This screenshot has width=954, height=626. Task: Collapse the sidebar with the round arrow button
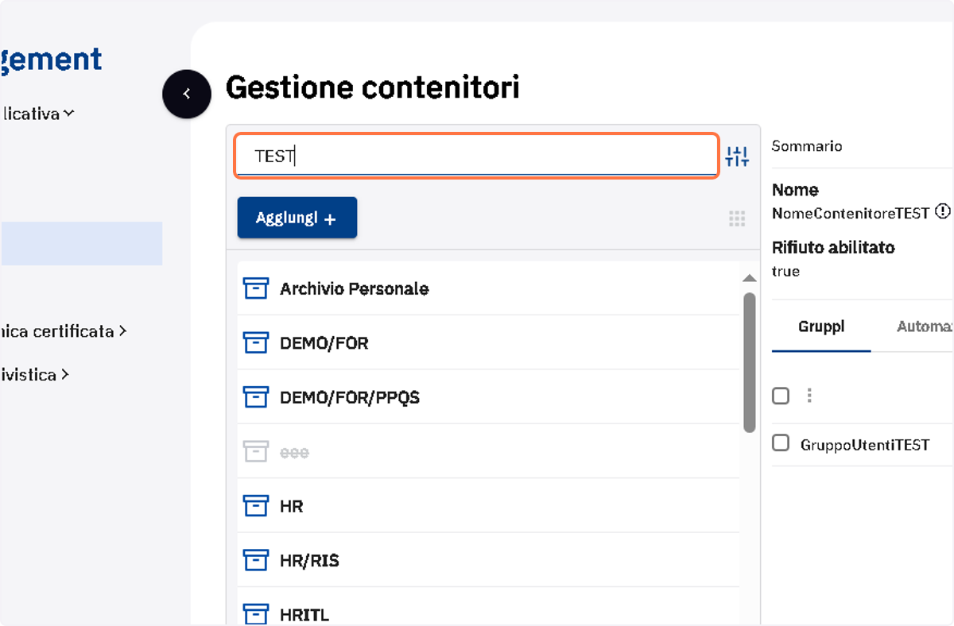tap(187, 94)
